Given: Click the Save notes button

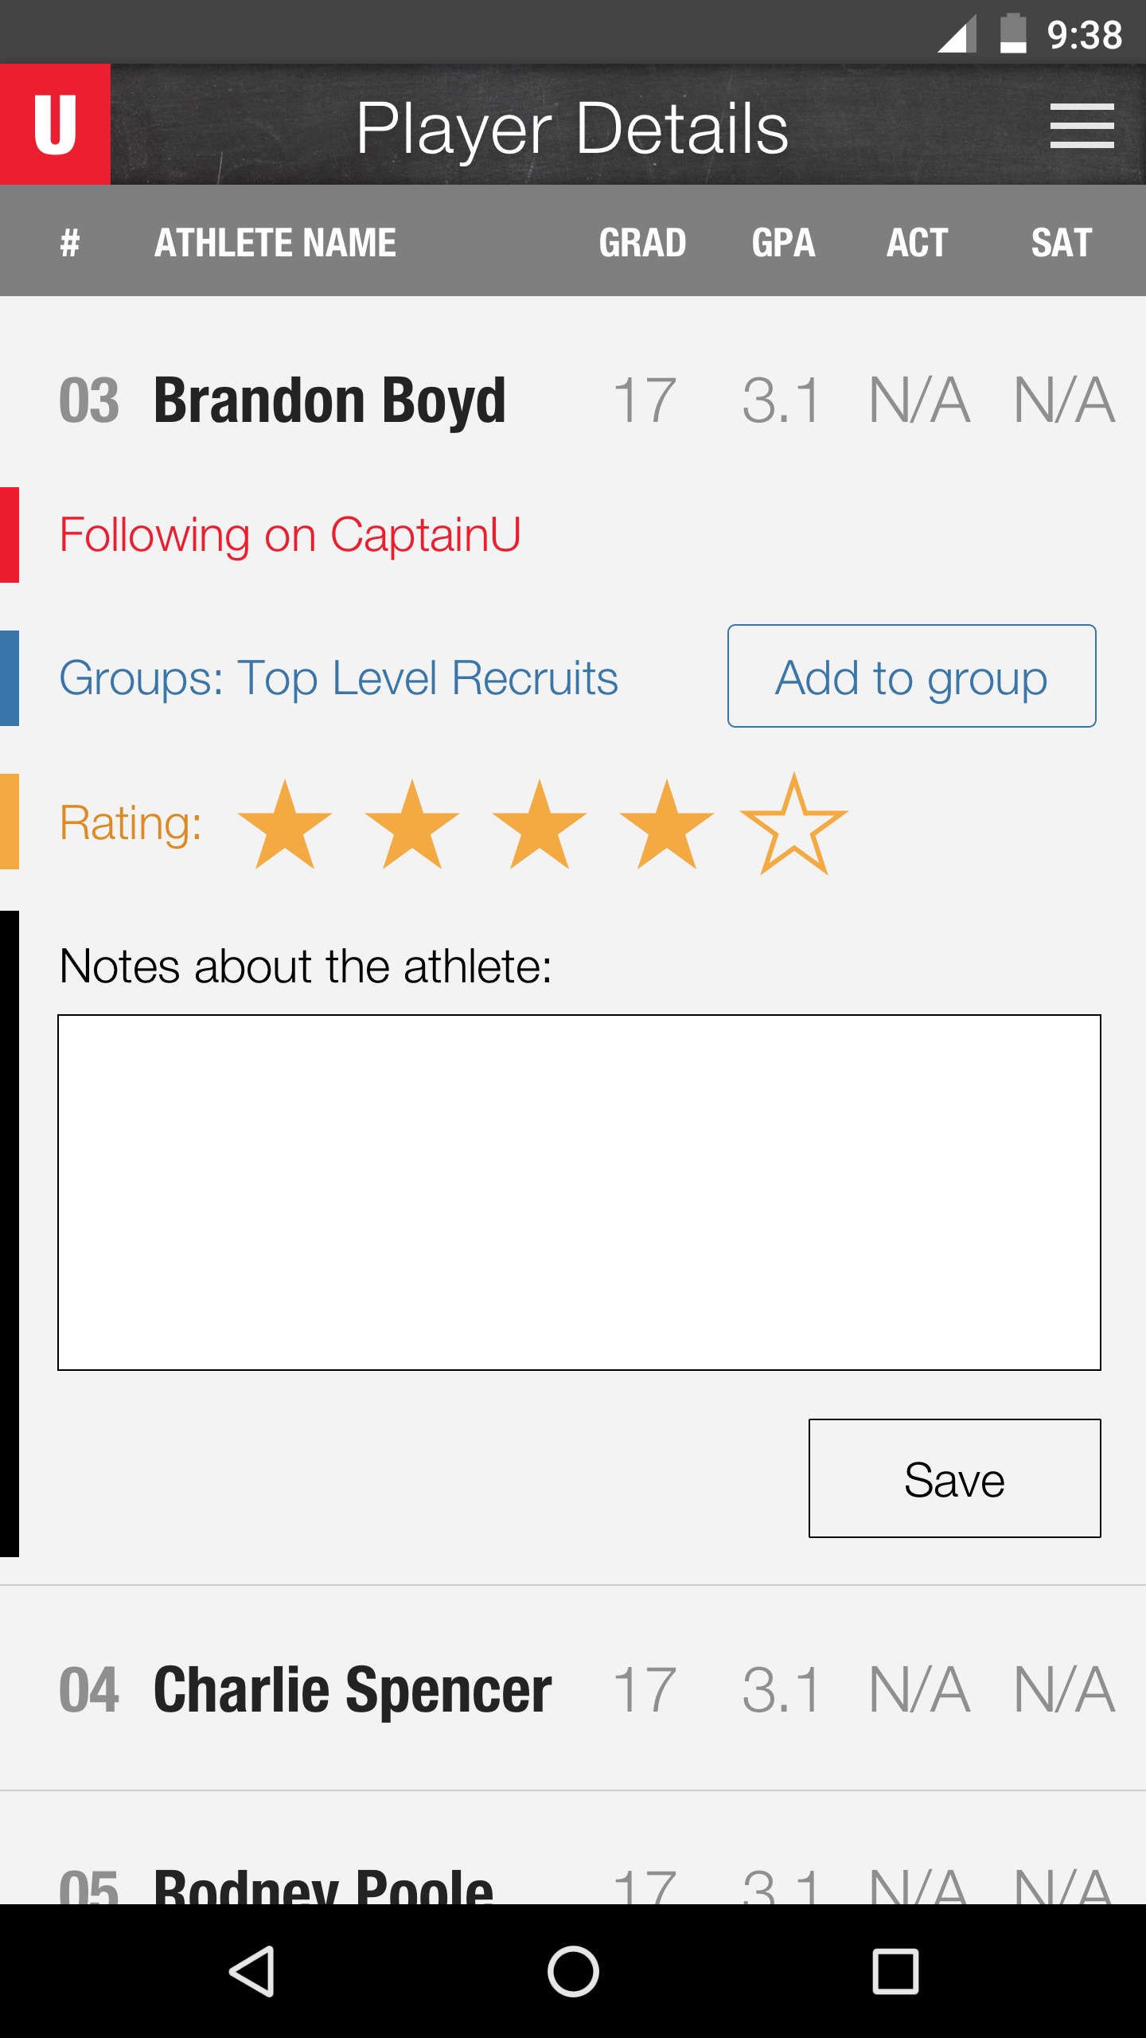Looking at the screenshot, I should click(955, 1478).
